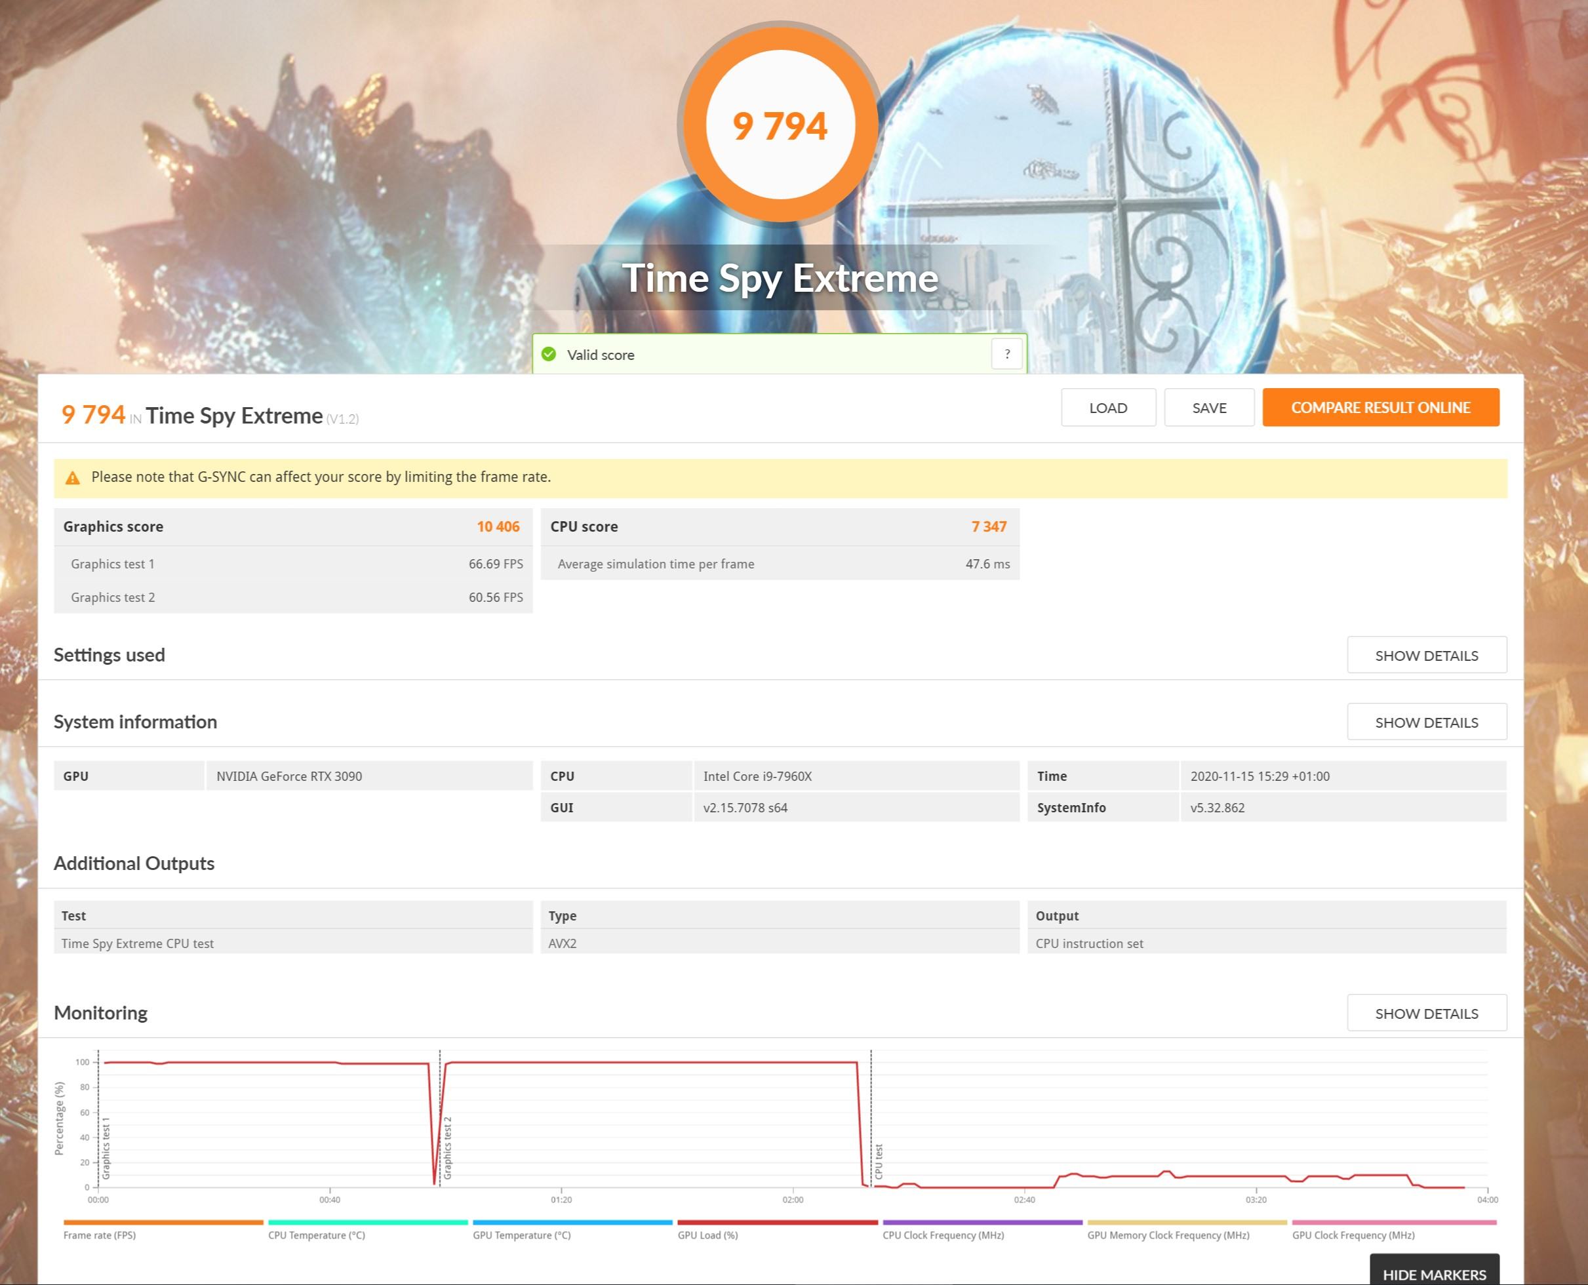The image size is (1588, 1285).
Task: Click the LOAD button
Action: [1107, 408]
